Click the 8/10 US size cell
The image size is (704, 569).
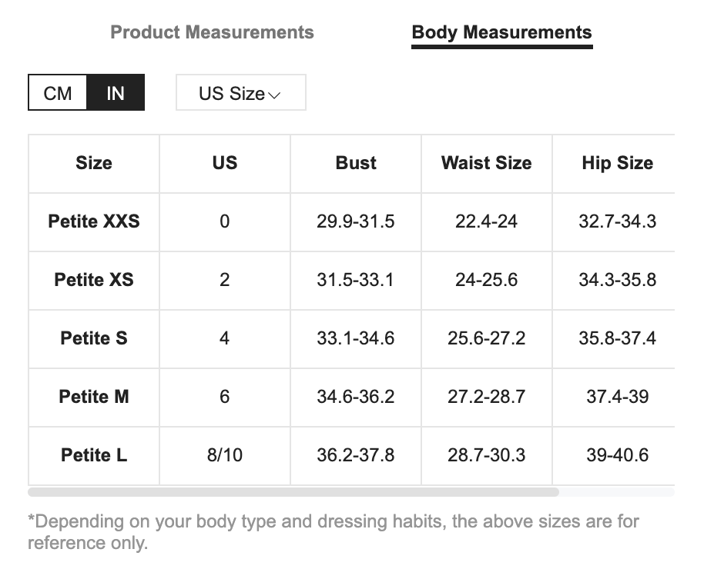[225, 455]
